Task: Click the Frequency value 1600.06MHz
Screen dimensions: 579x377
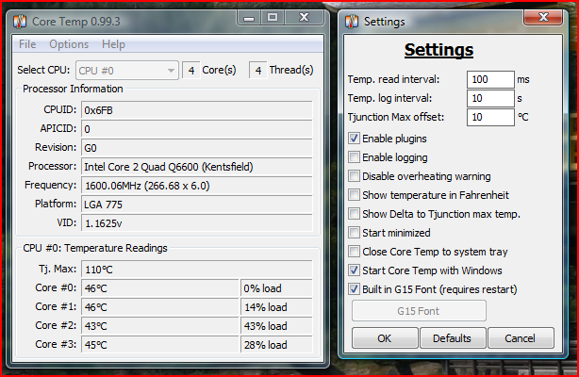Action: [x=197, y=186]
